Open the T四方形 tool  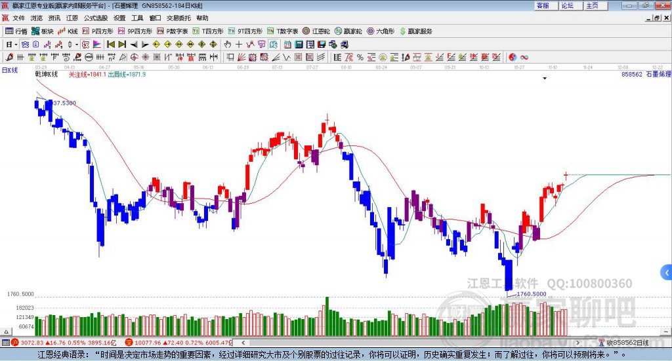[x=208, y=31]
